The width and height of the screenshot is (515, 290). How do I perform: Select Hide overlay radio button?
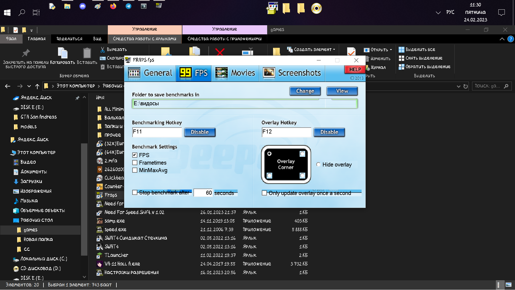(318, 165)
